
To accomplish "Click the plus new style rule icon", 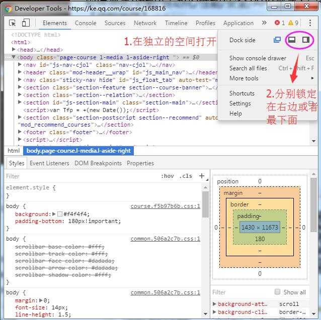I will [202, 176].
